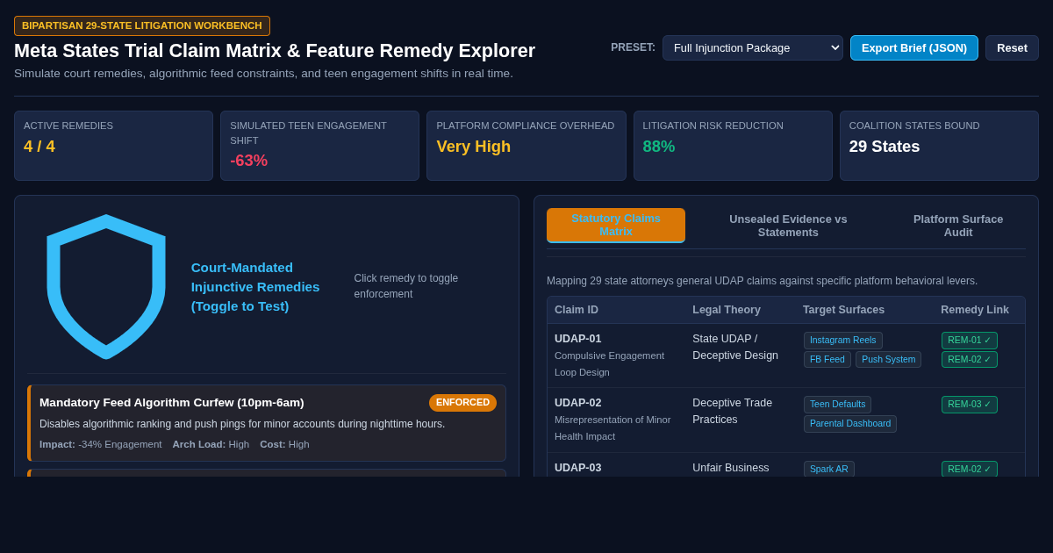Click the Parental Dashboard surface tag
Screen dimensions: 1053x553
[850, 424]
